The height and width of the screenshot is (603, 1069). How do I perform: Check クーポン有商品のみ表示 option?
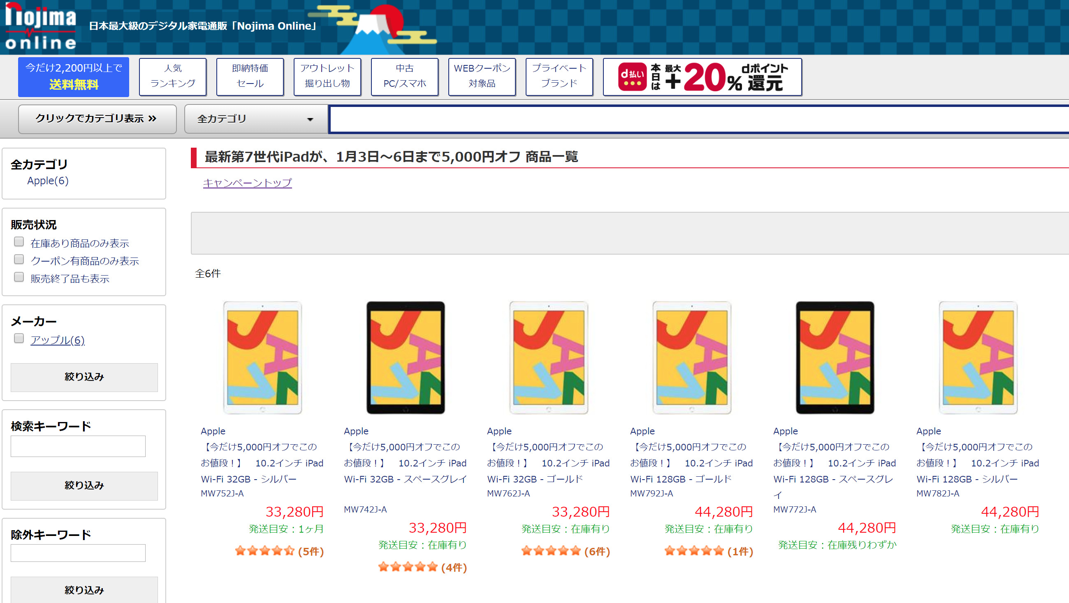tap(19, 260)
